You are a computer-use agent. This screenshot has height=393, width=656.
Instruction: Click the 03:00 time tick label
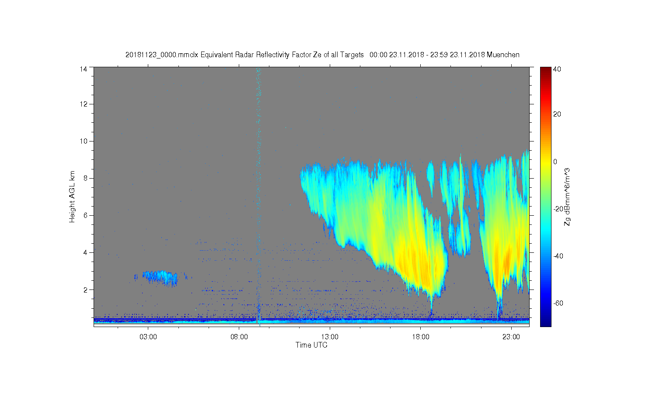148,337
